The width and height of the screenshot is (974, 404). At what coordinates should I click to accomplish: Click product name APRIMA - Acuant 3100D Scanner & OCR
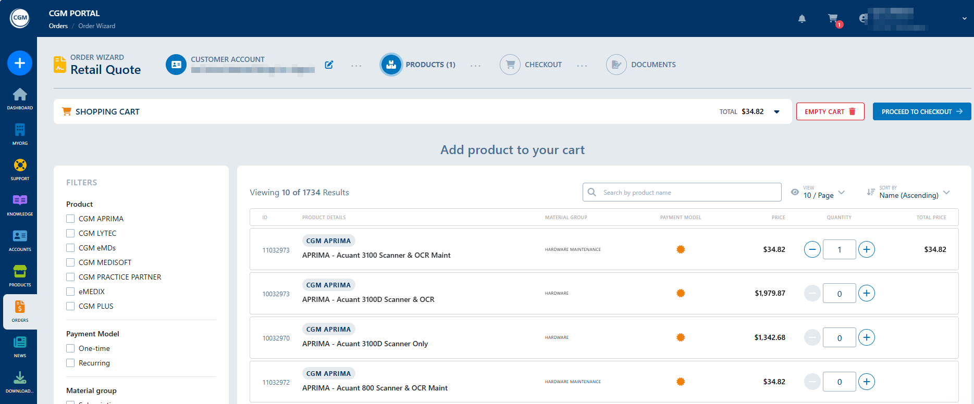[x=368, y=299]
